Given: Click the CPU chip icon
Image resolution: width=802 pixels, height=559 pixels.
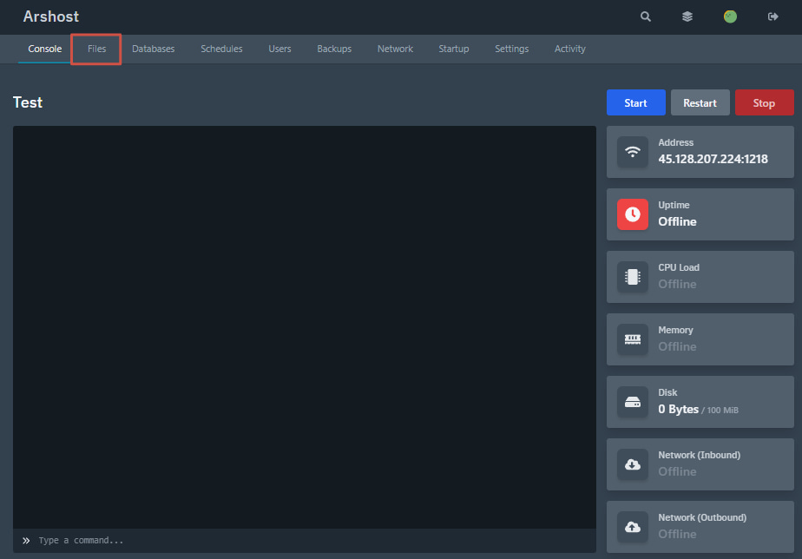Looking at the screenshot, I should pos(633,277).
